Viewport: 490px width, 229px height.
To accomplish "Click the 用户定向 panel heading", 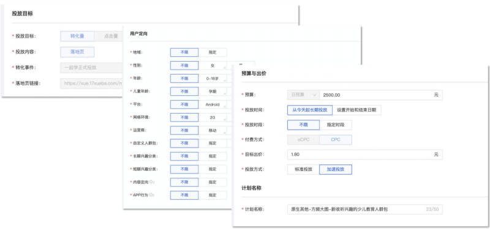I will point(138,34).
